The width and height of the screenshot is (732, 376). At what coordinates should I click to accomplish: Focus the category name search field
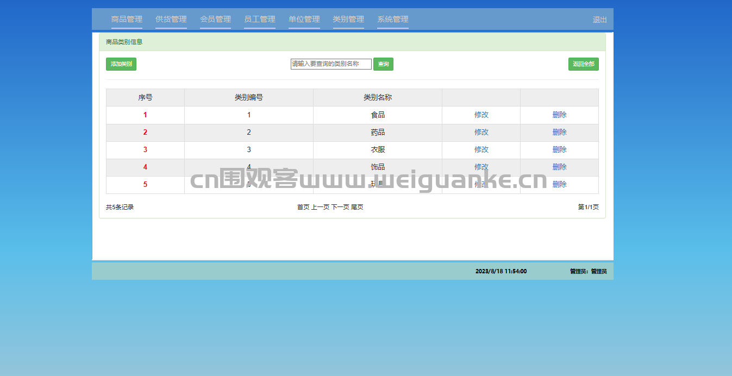pyautogui.click(x=331, y=64)
